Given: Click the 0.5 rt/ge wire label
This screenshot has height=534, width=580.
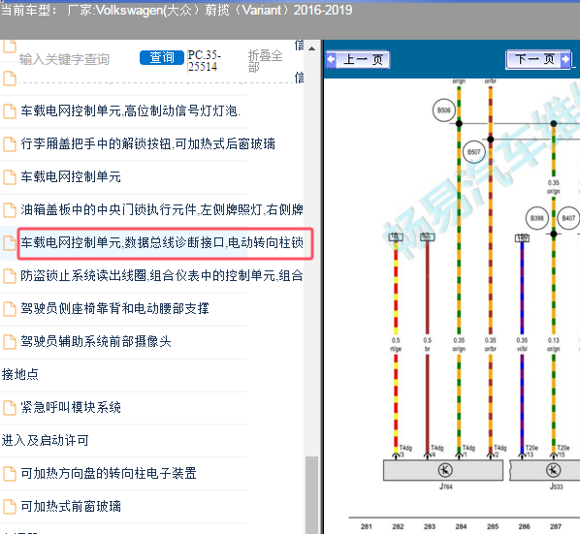Looking at the screenshot, I should click(396, 344).
